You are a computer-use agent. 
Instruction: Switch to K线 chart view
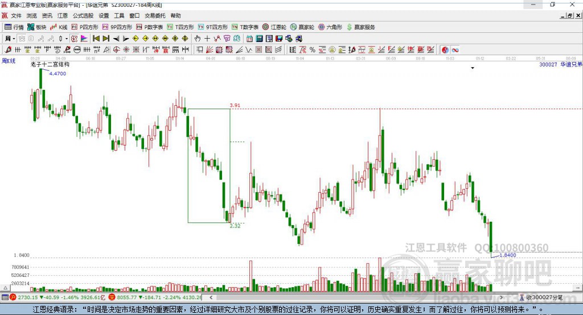point(59,27)
